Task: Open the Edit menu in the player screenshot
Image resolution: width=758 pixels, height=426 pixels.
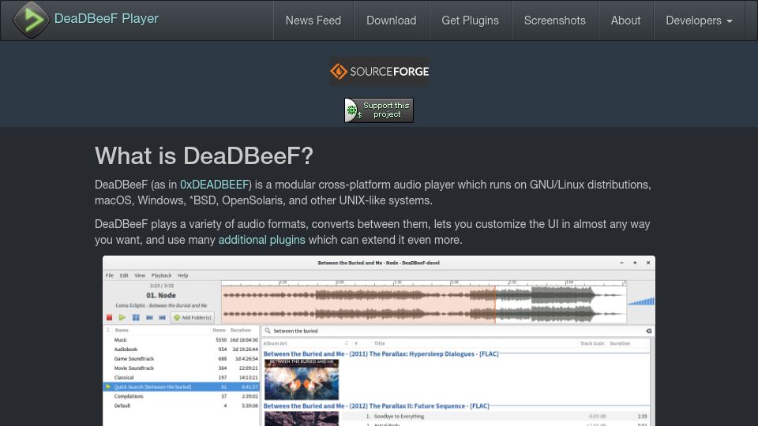Action: click(x=124, y=275)
